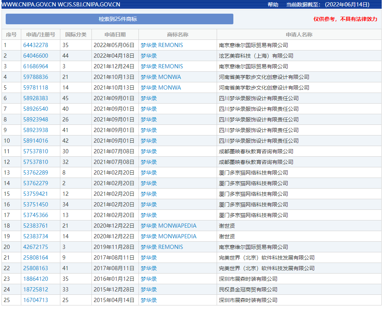Open 梦华录 REMONIS trademark in row 20

162,247
